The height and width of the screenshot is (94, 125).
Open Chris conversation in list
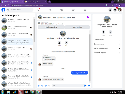(17, 56)
